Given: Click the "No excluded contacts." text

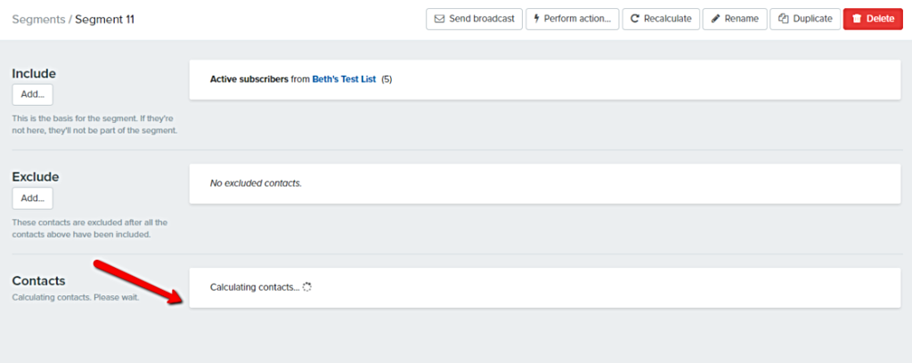Looking at the screenshot, I should (256, 183).
